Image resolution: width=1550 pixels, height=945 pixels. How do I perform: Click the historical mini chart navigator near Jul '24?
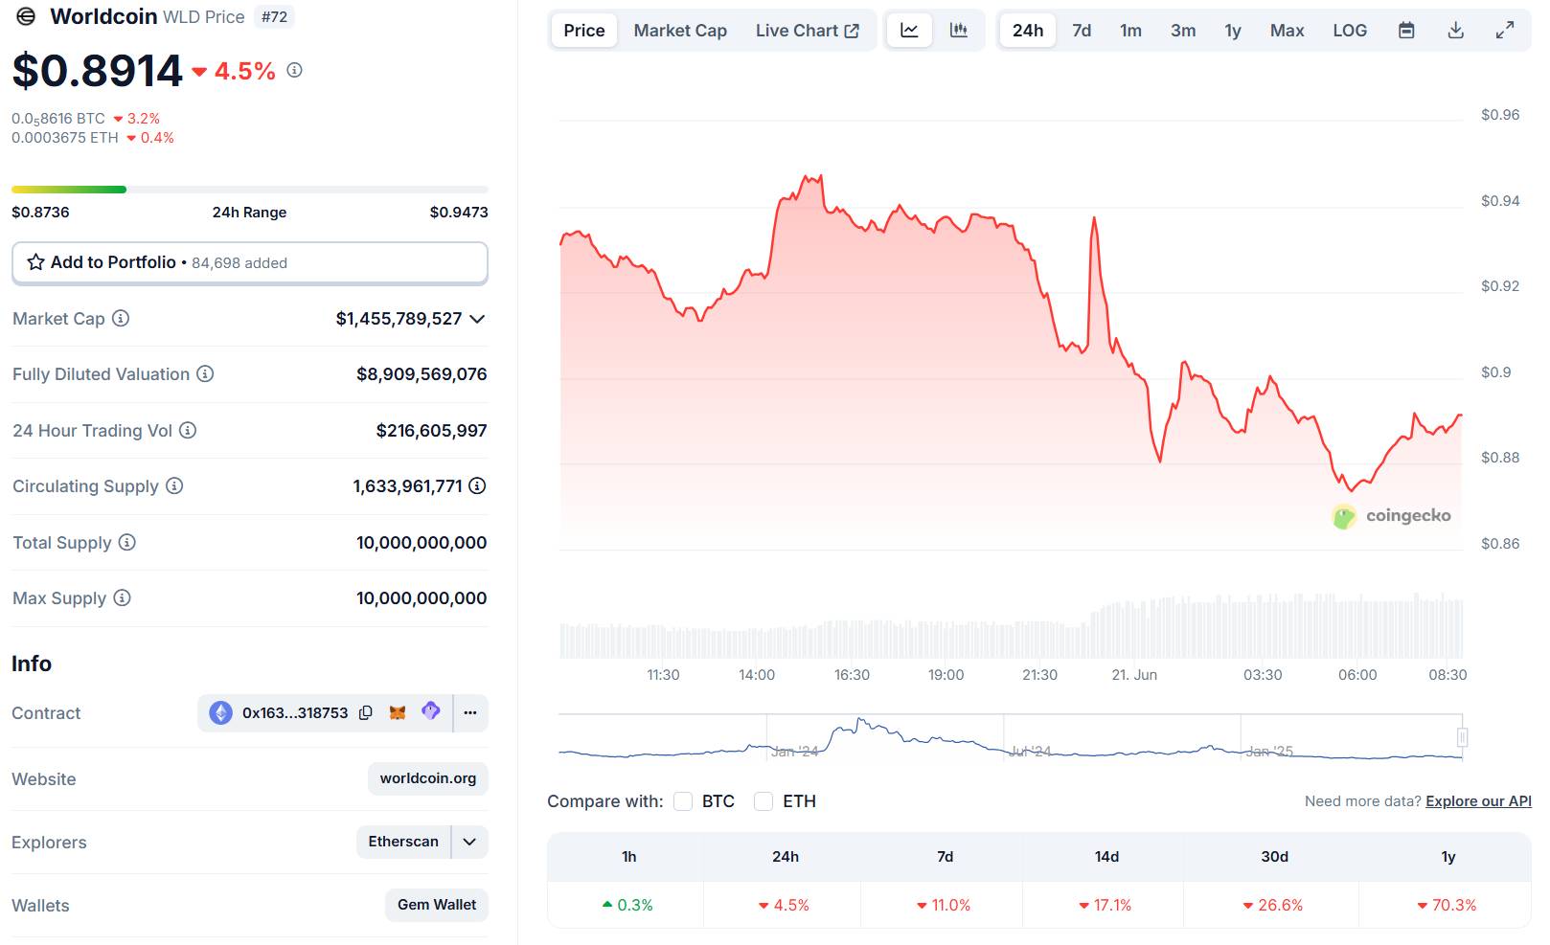coord(1030,752)
